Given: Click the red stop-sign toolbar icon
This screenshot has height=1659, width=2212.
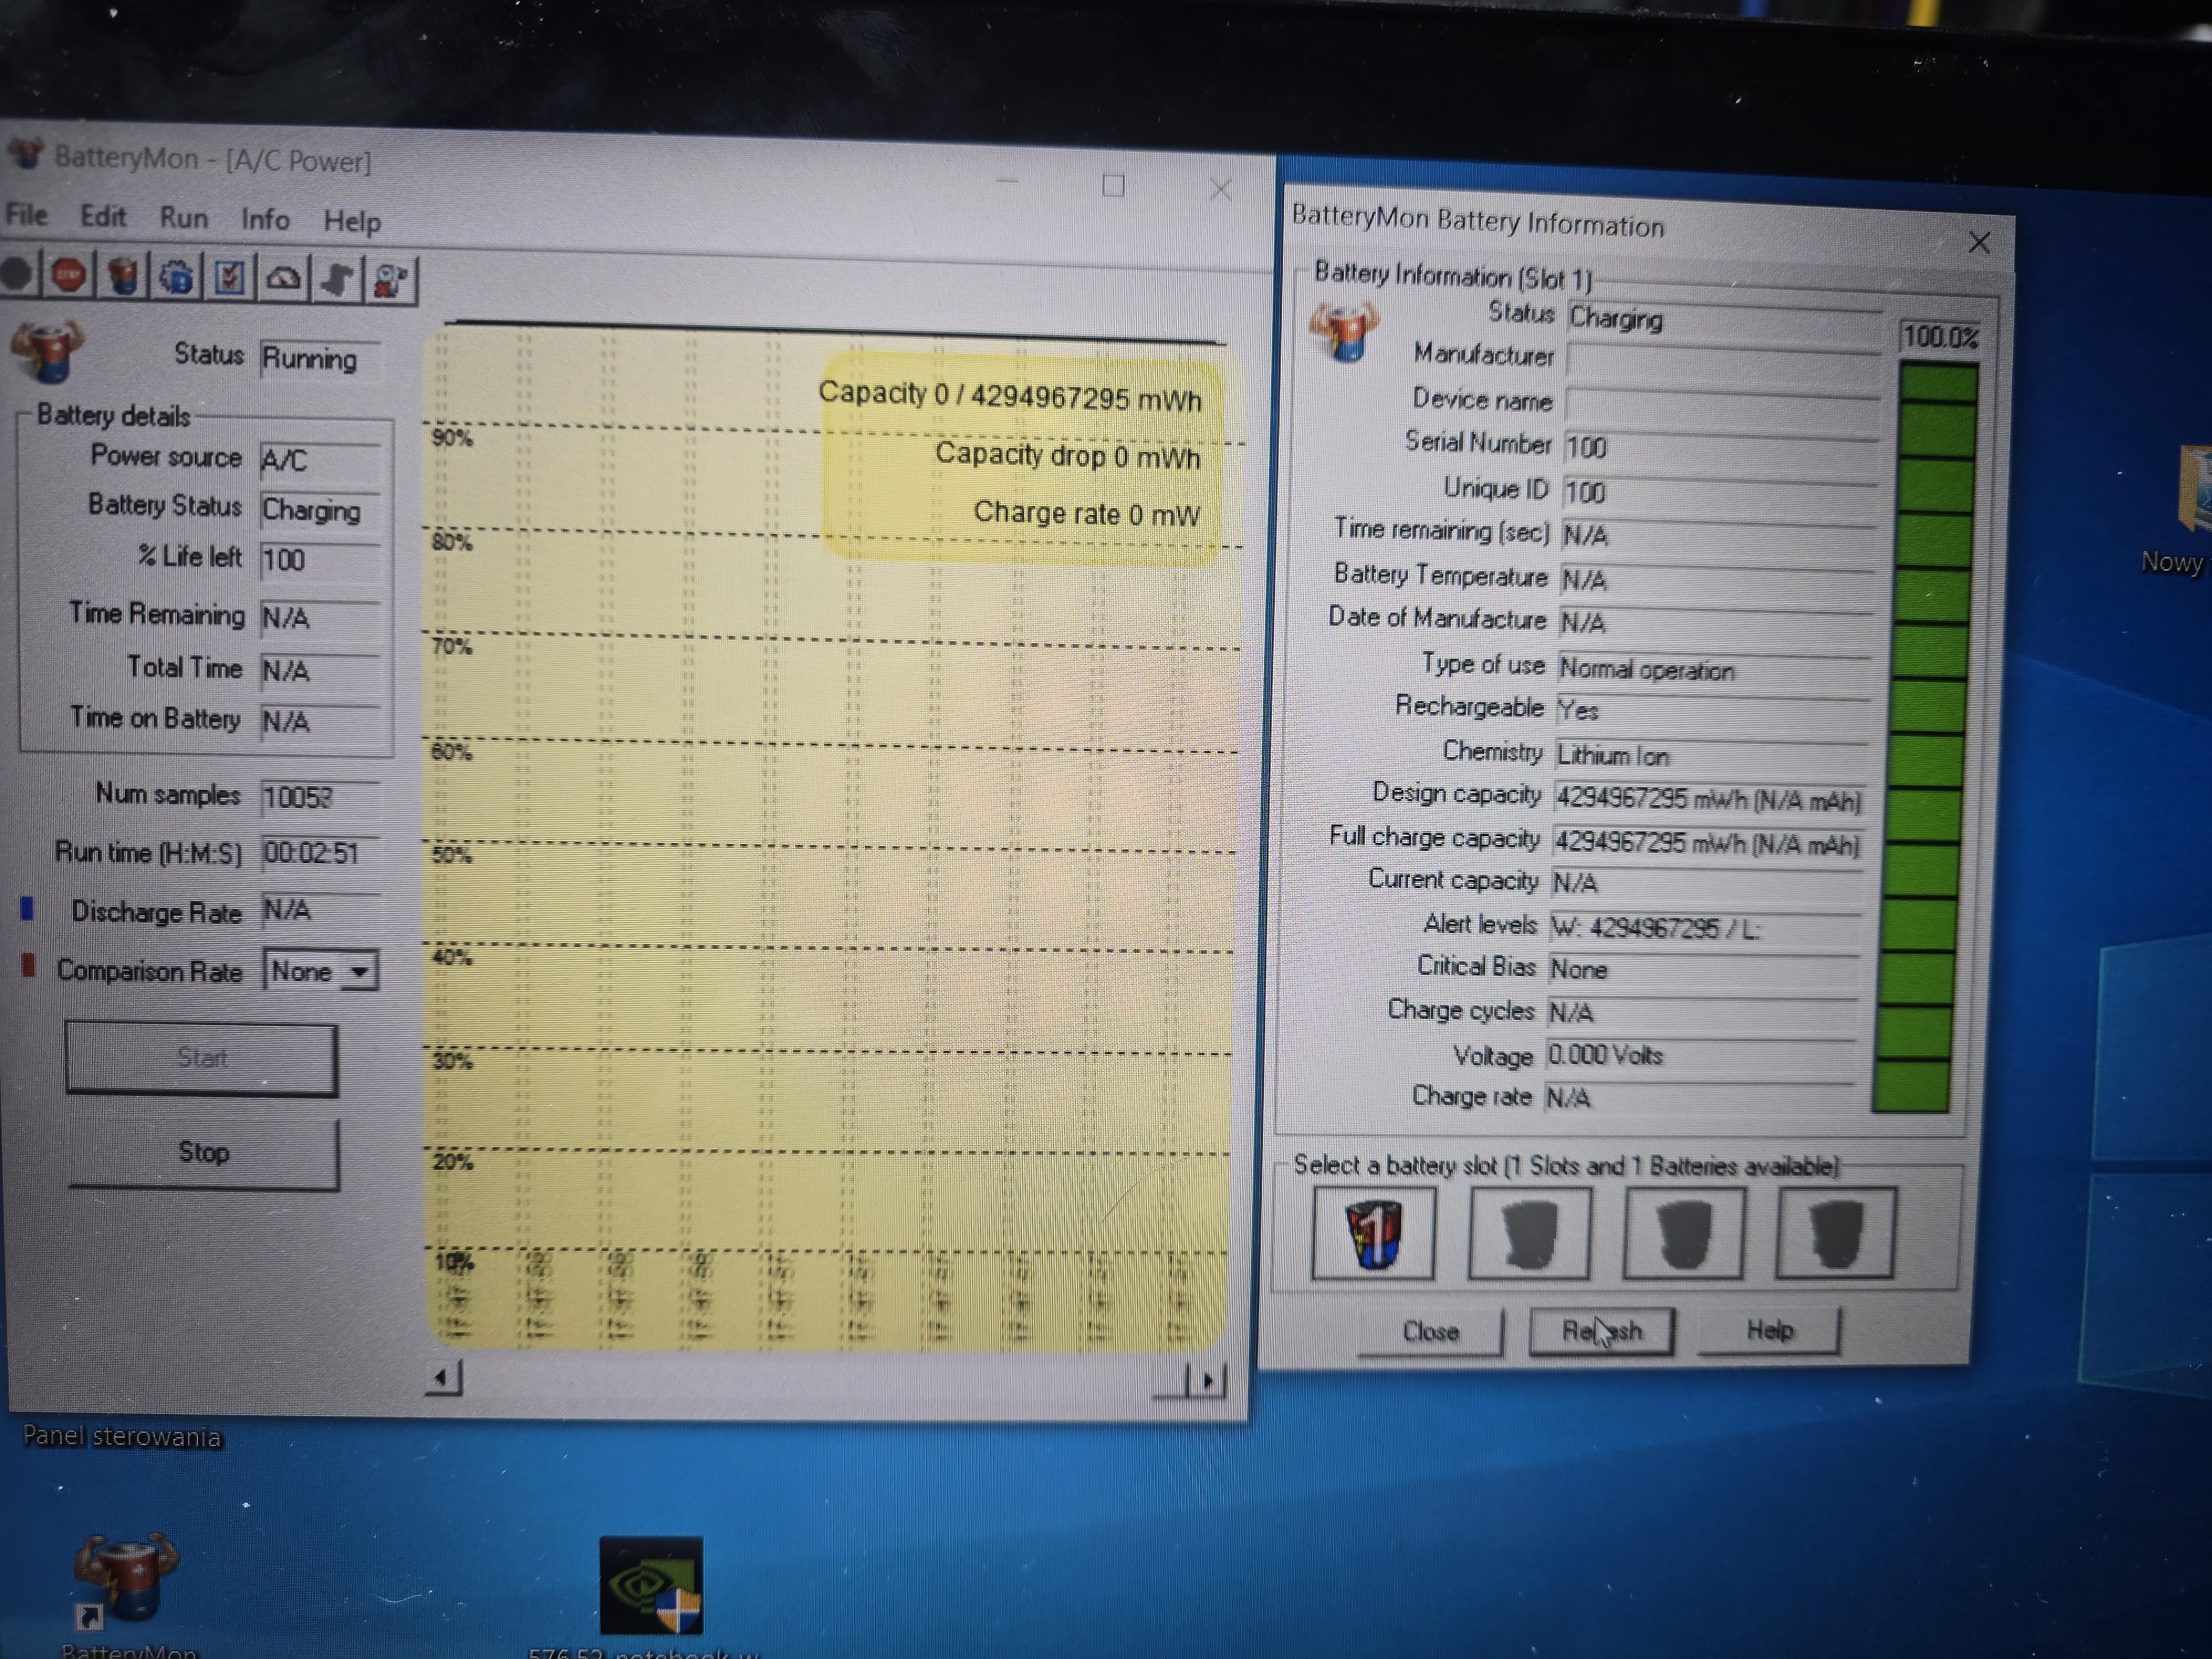Looking at the screenshot, I should click(x=68, y=276).
